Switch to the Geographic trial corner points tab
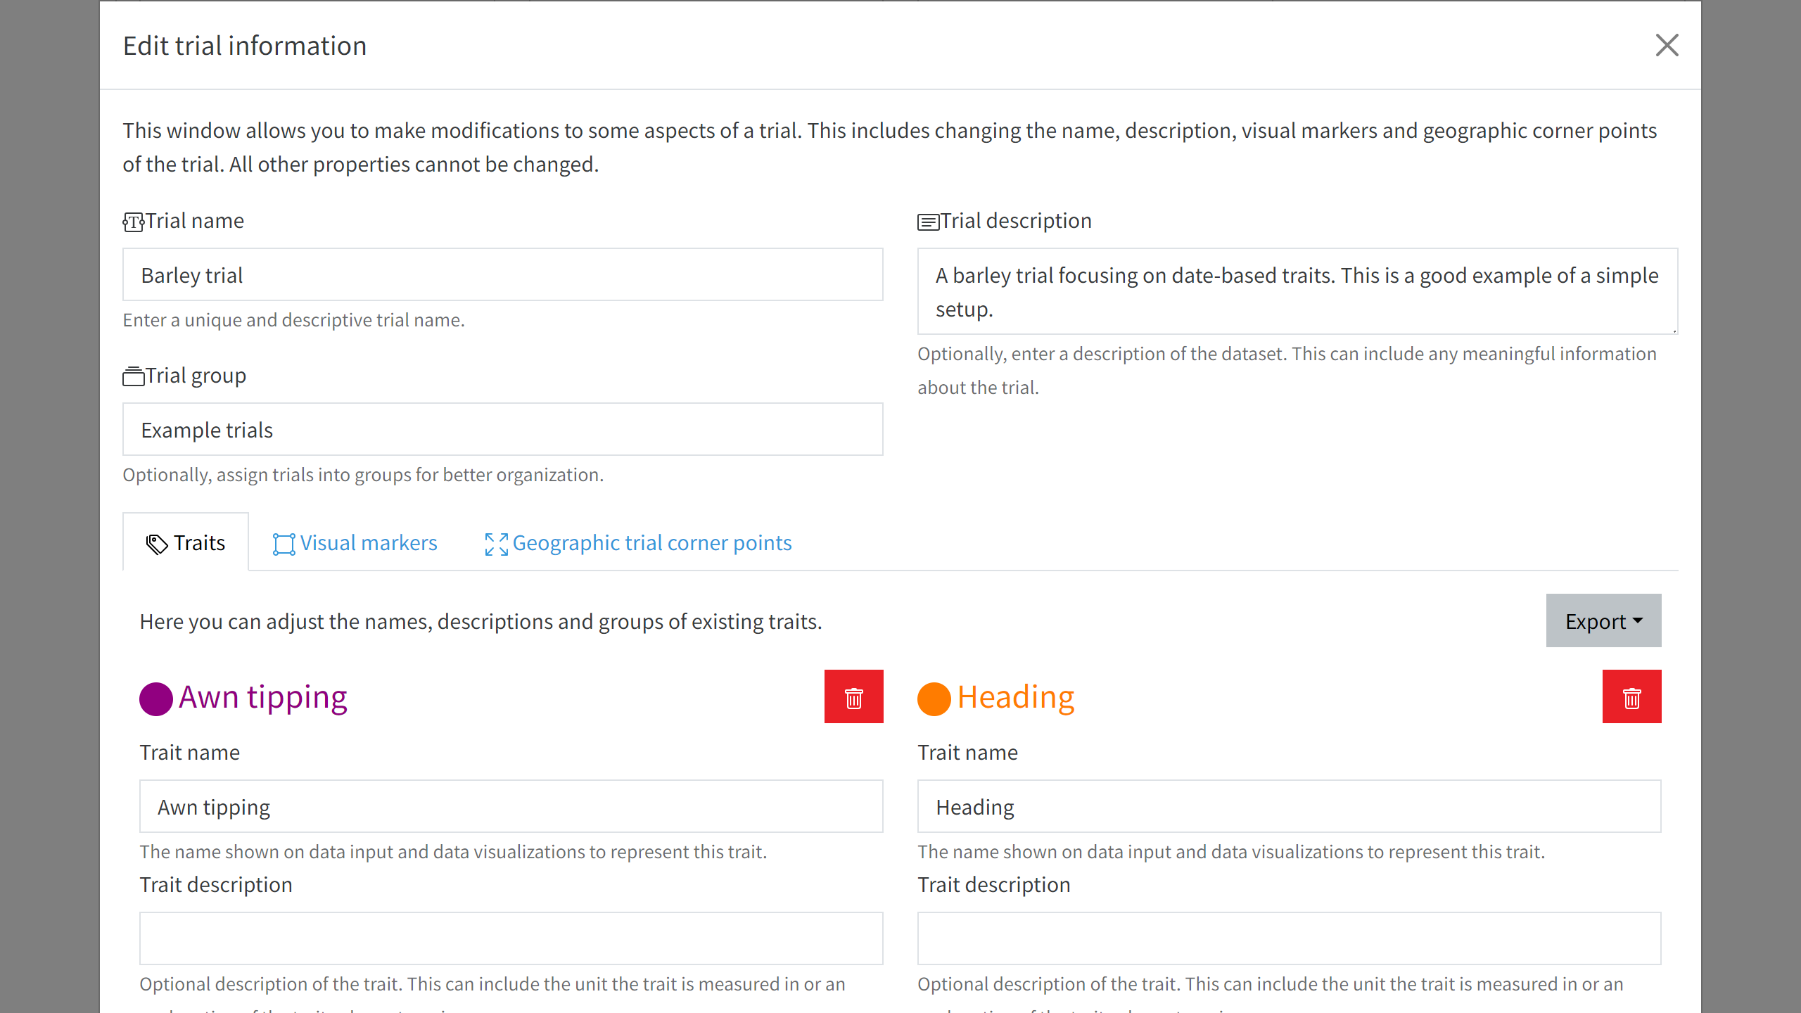This screenshot has height=1013, width=1801. [637, 542]
